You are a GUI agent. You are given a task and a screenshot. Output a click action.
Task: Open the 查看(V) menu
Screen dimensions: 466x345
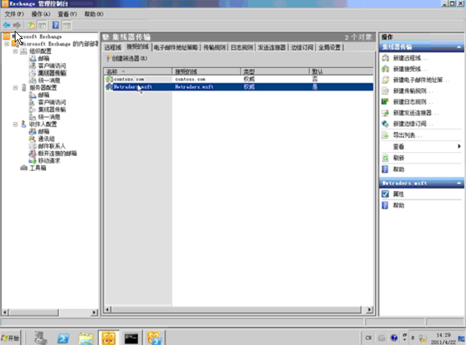click(67, 14)
